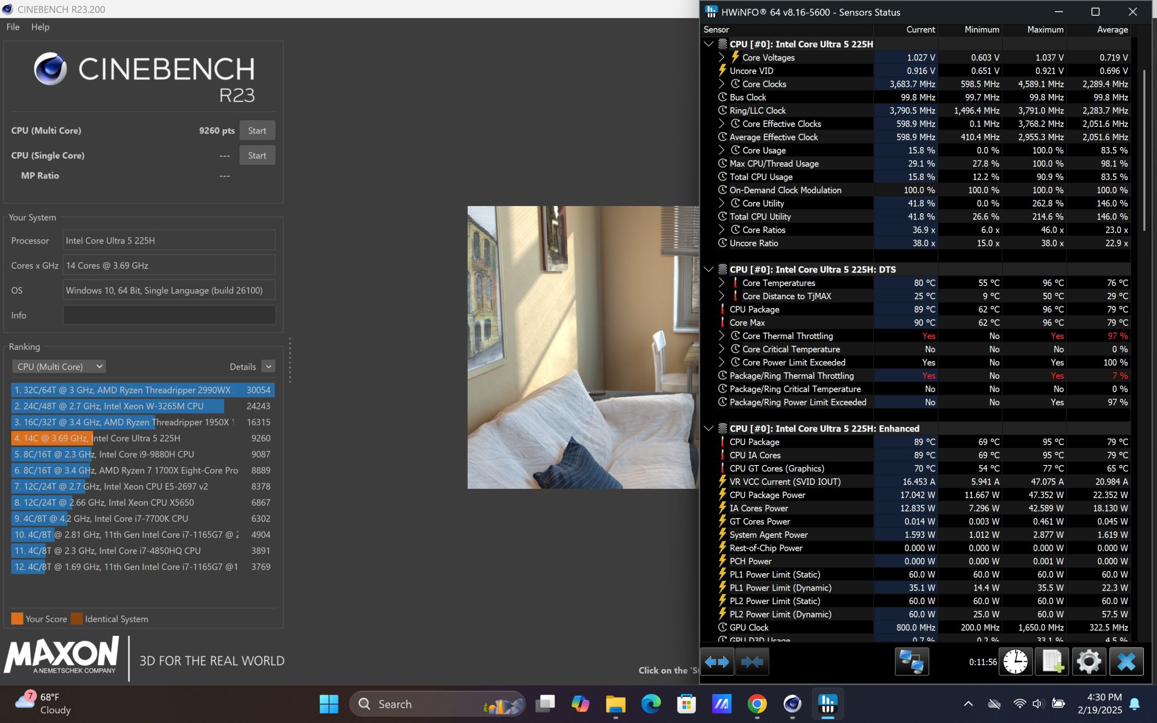Click the ranking panel dotted splitter handle
Viewport: 1157px width, 723px height.
pos(290,360)
